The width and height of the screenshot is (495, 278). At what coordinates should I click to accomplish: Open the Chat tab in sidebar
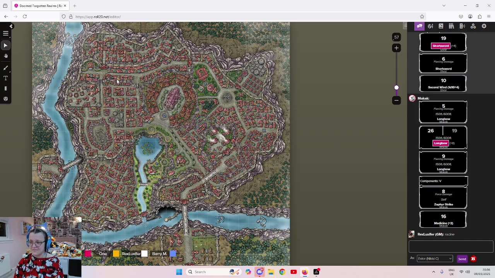click(x=420, y=26)
